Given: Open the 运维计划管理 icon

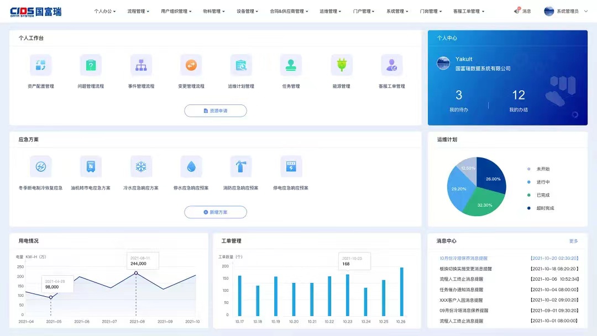Looking at the screenshot, I should pos(241,65).
